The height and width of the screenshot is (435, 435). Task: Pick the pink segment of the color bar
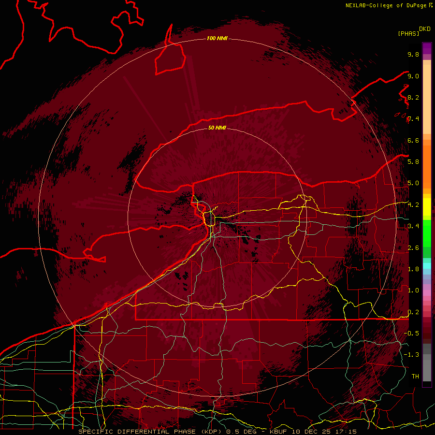pyautogui.click(x=427, y=293)
